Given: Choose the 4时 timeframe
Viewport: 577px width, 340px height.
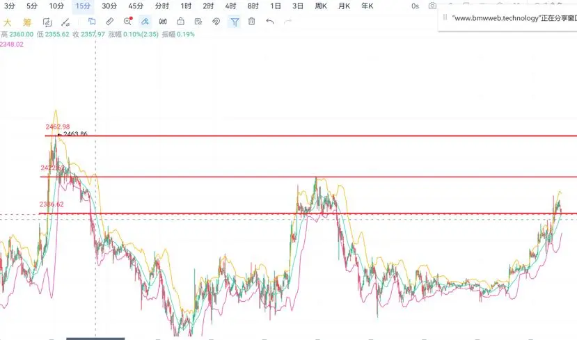Looking at the screenshot, I should coord(230,6).
